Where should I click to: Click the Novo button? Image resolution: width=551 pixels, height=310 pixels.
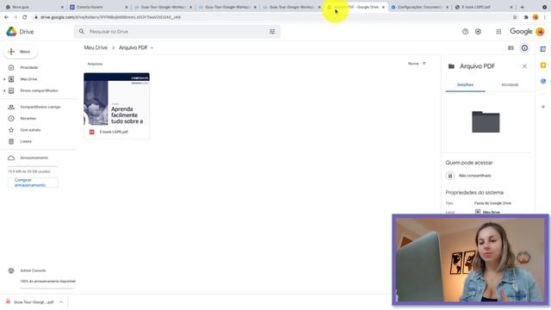pyautogui.click(x=21, y=52)
